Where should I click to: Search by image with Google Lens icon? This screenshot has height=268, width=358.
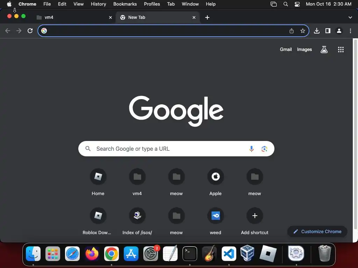click(x=264, y=149)
